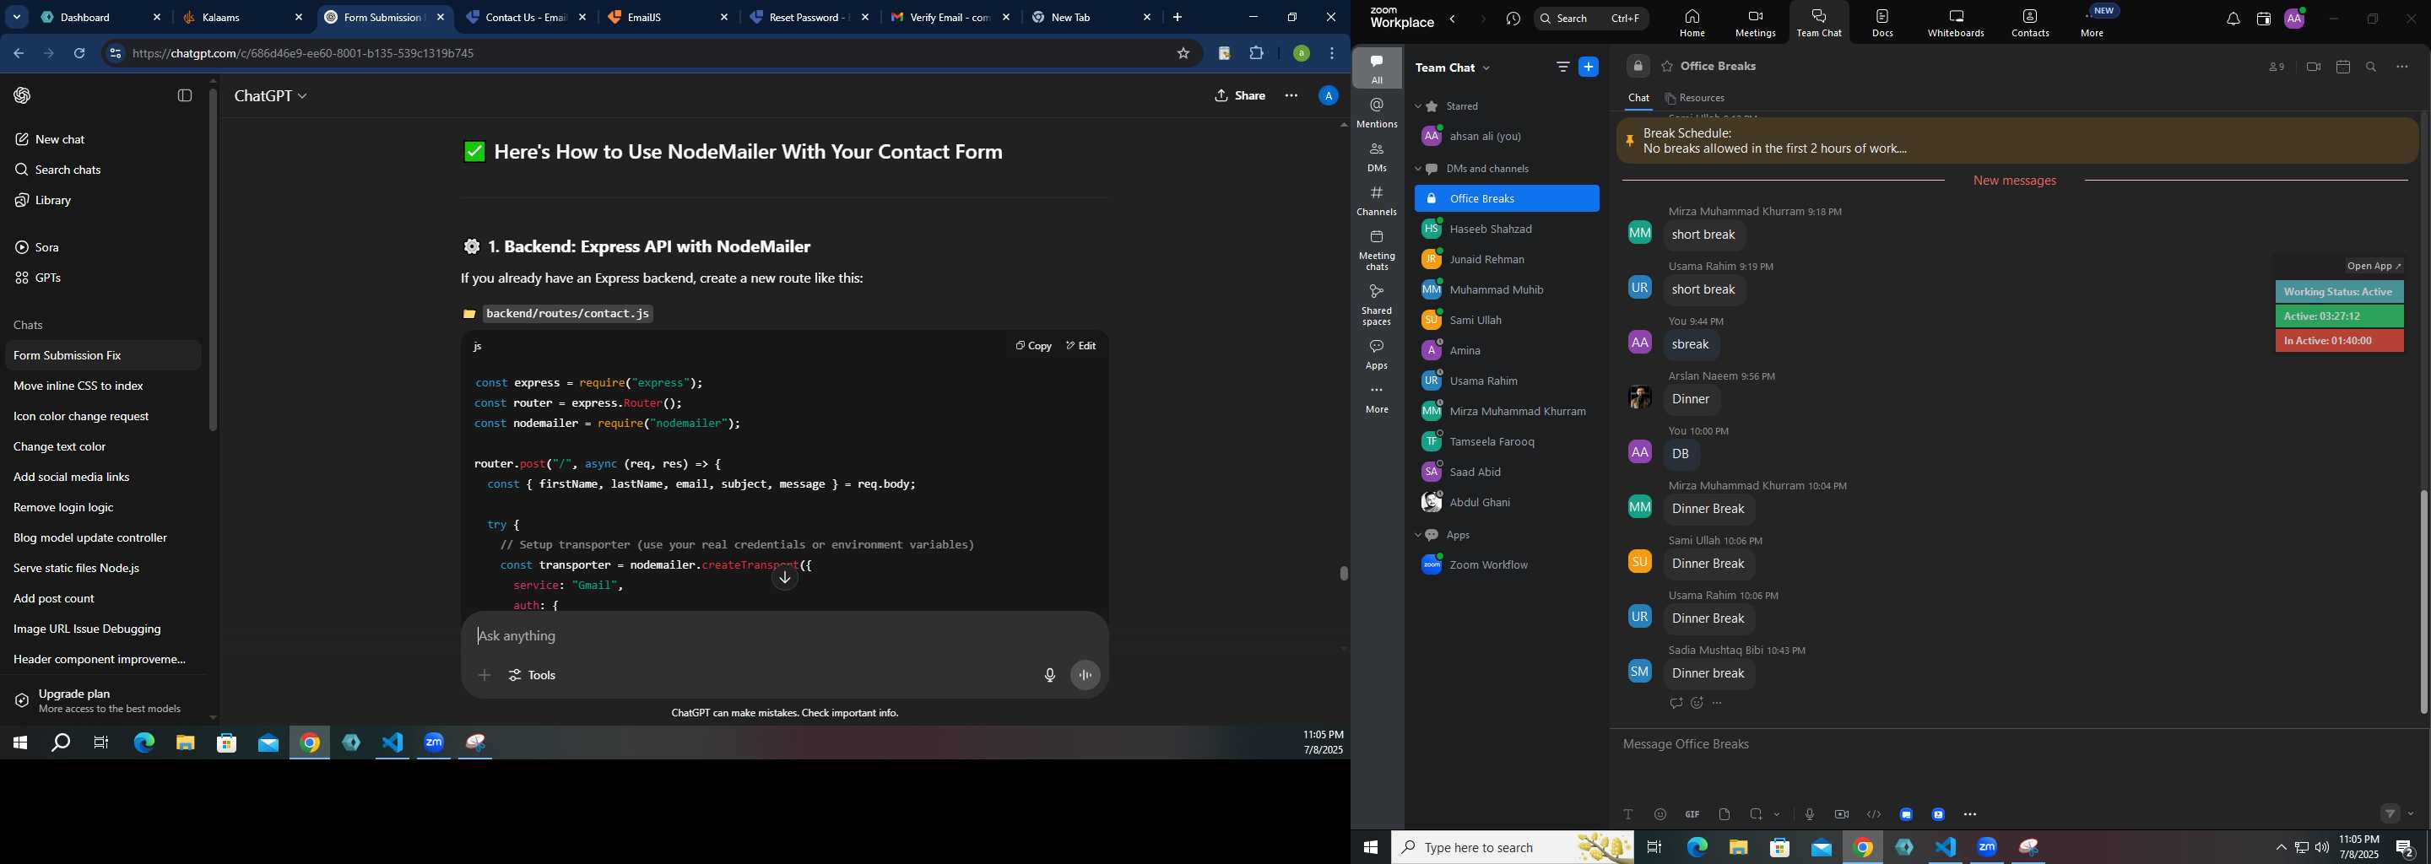
Task: Open Zoom Contacts section
Action: (2029, 23)
